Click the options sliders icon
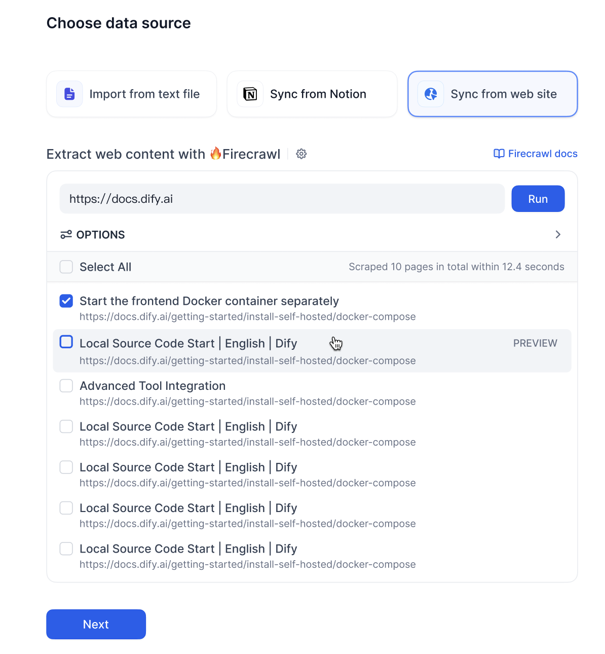 tap(66, 234)
